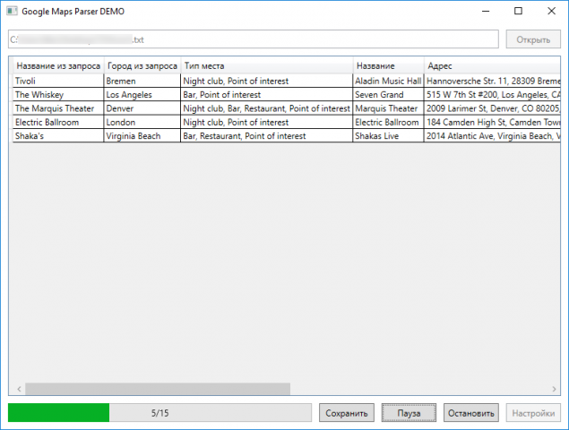Select the Virginia Beach city cell
Viewport: 569px width, 430px height.
pos(142,135)
